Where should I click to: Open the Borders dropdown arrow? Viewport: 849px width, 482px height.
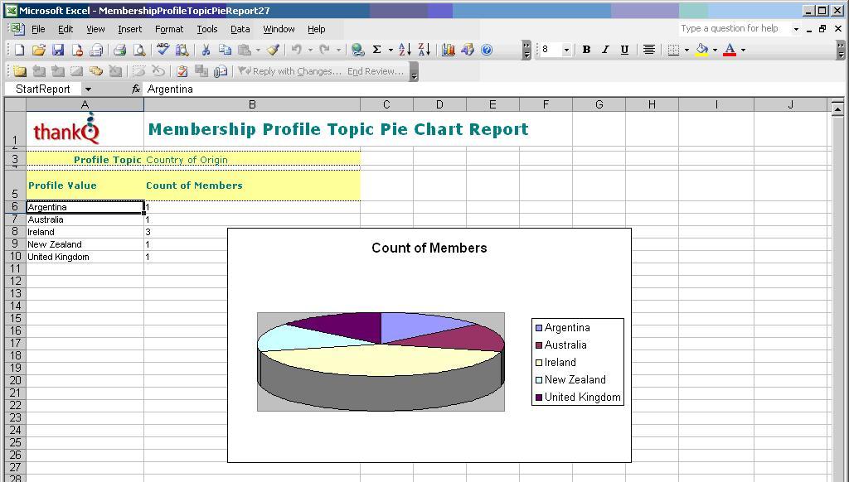click(x=686, y=50)
